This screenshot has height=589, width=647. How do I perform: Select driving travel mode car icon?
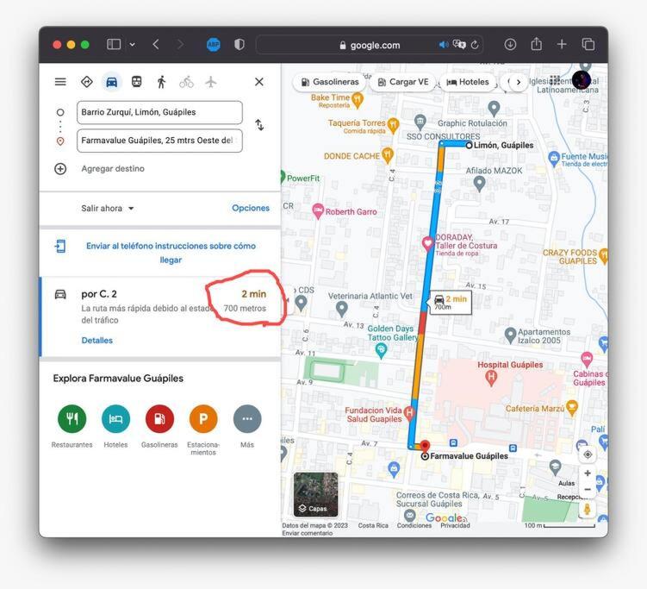(x=111, y=82)
